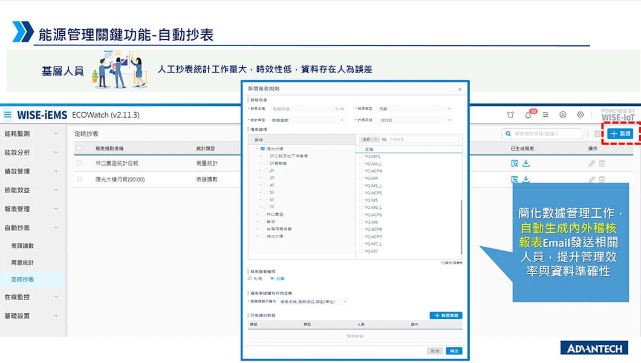Screen dimensions: 641x363
Task: Focus the 報表名稱 input field
Action: [308, 109]
